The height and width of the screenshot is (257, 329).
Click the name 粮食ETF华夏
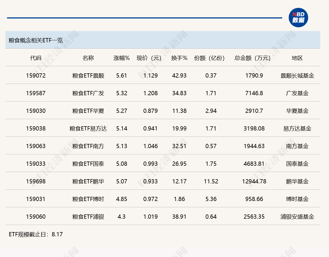88,111
